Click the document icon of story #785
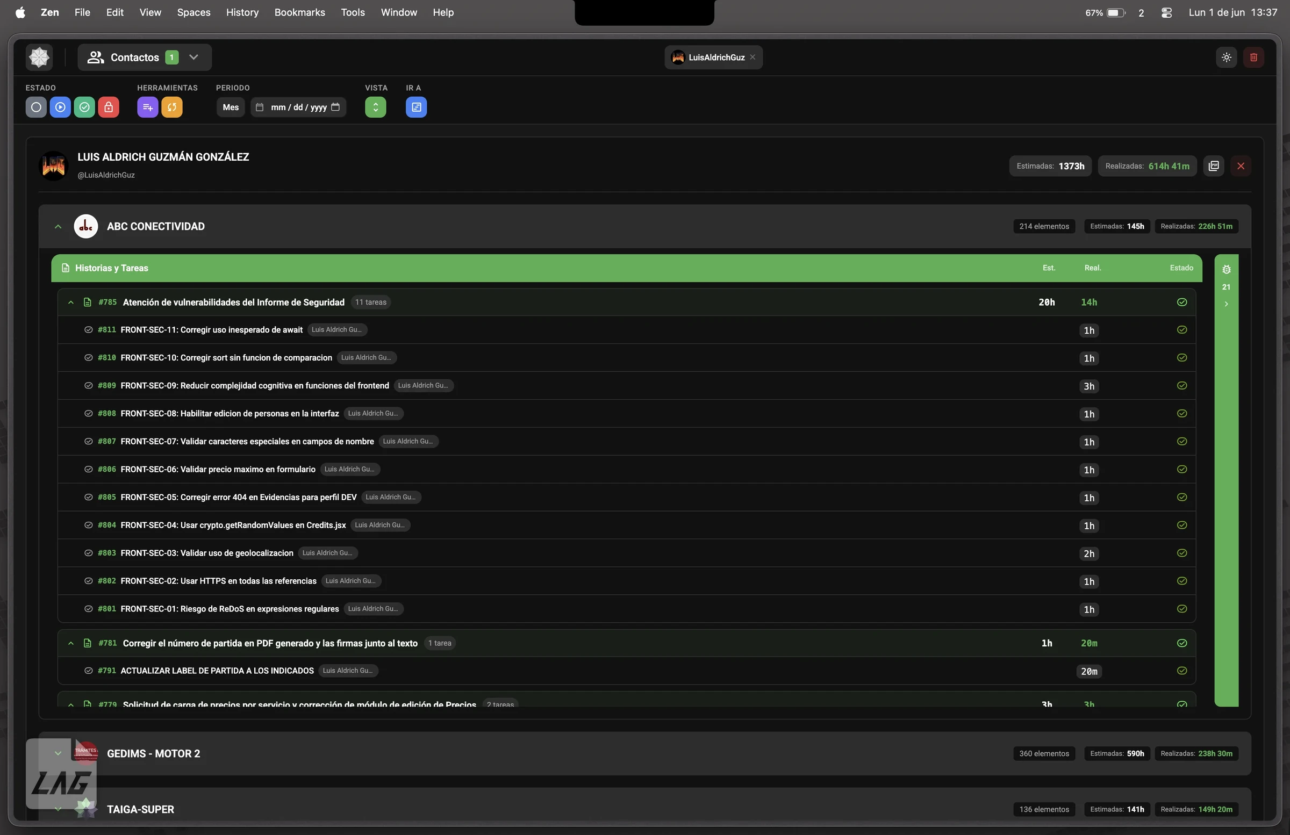The image size is (1290, 835). coord(87,303)
